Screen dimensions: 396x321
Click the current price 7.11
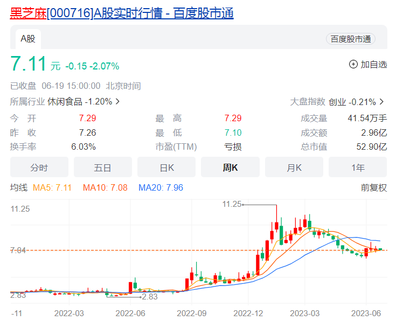(28, 64)
